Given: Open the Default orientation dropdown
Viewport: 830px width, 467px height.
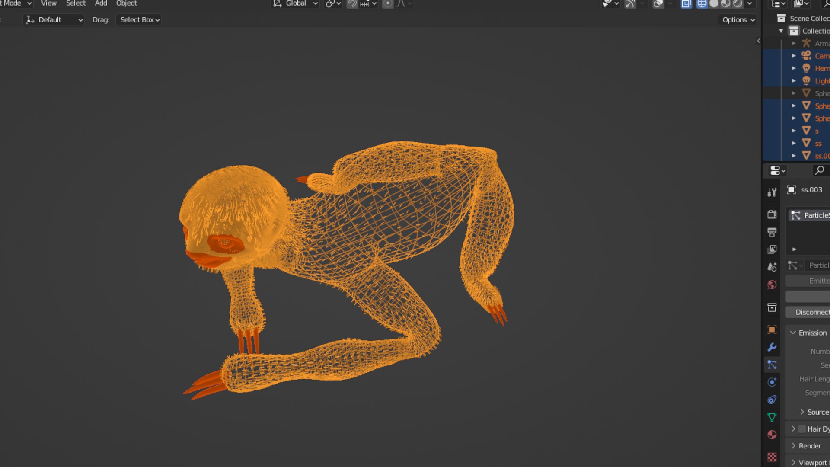Looking at the screenshot, I should tap(54, 20).
